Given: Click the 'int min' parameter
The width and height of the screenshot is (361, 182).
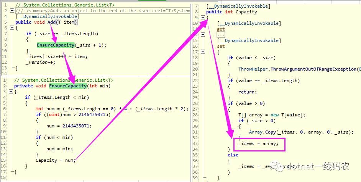Looking at the screenshot, I should pyautogui.click(x=98, y=86).
